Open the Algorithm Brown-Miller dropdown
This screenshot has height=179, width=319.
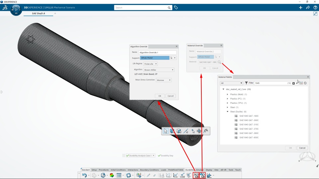(159, 70)
